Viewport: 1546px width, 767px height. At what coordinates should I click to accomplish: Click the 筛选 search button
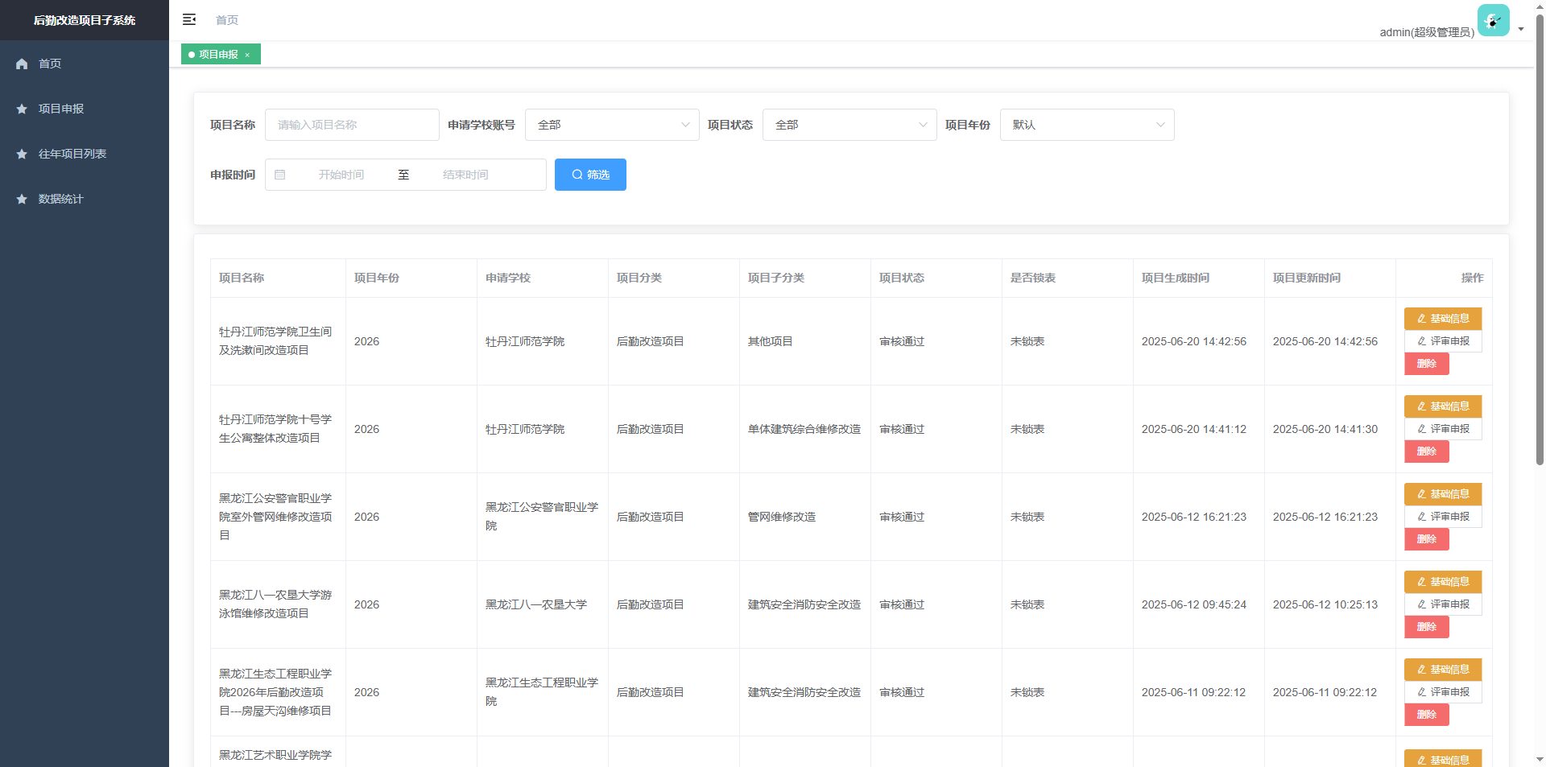pos(590,175)
